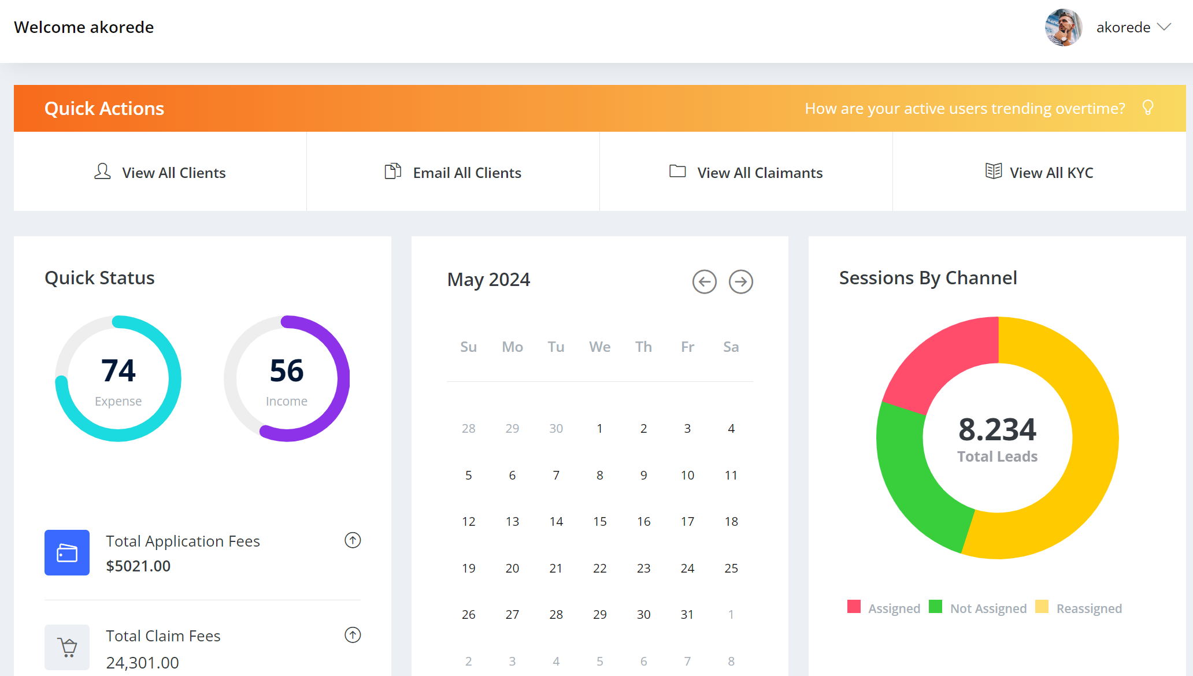Click the lightbulb tip icon
The height and width of the screenshot is (676, 1193).
tap(1148, 108)
